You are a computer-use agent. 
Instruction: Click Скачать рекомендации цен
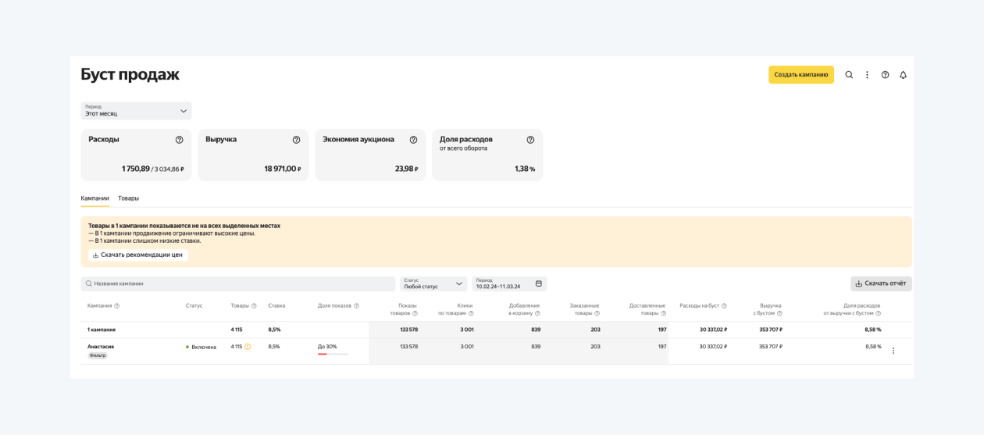[137, 255]
